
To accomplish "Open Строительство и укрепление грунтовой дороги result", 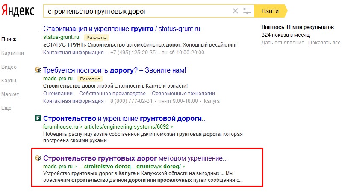I will coord(125,119).
